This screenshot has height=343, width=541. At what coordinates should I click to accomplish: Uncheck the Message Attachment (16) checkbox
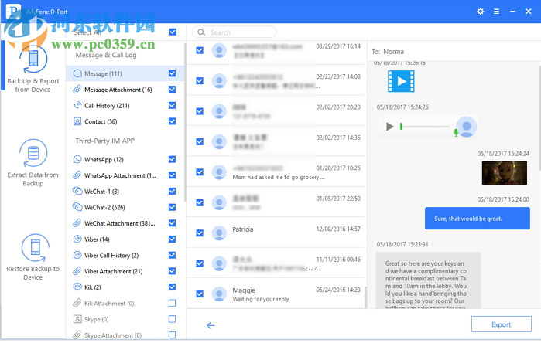pyautogui.click(x=172, y=89)
